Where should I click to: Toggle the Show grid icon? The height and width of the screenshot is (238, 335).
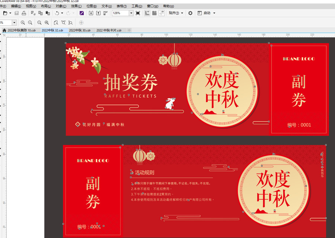coord(154,13)
